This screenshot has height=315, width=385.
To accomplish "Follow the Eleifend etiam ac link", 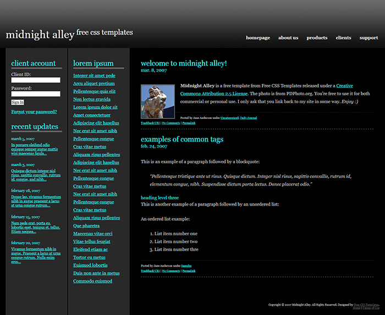I will [90, 249].
